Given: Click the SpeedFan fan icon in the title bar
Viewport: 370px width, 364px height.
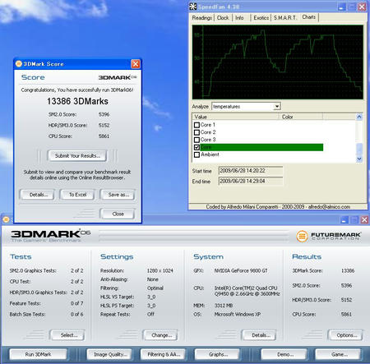Looking at the screenshot, I should pos(193,7).
